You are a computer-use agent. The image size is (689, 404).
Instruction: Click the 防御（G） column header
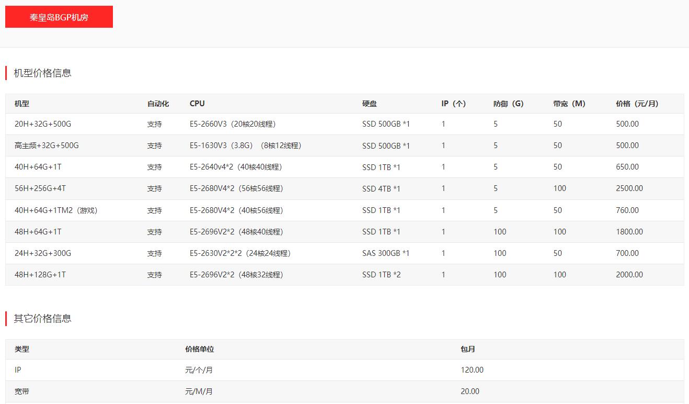point(508,104)
